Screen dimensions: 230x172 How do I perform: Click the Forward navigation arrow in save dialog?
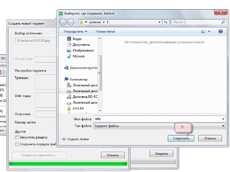tap(71, 22)
